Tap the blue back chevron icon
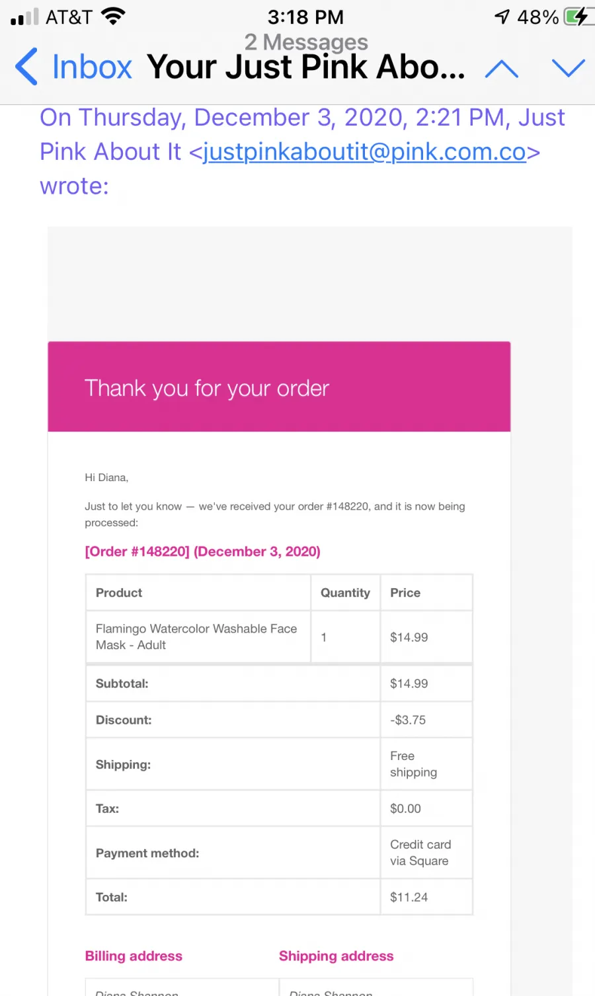The height and width of the screenshot is (996, 595). (x=26, y=67)
